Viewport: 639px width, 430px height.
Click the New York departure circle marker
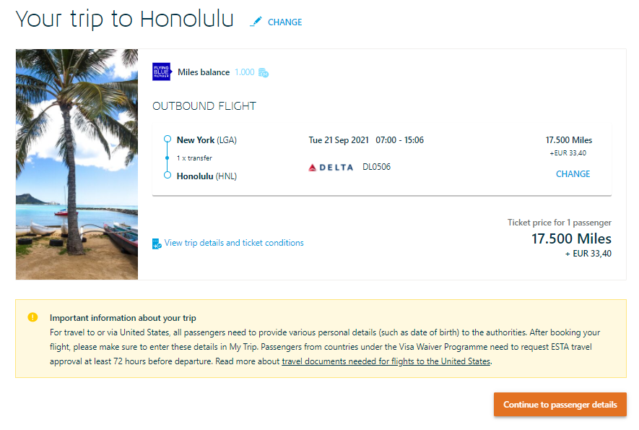tap(168, 139)
